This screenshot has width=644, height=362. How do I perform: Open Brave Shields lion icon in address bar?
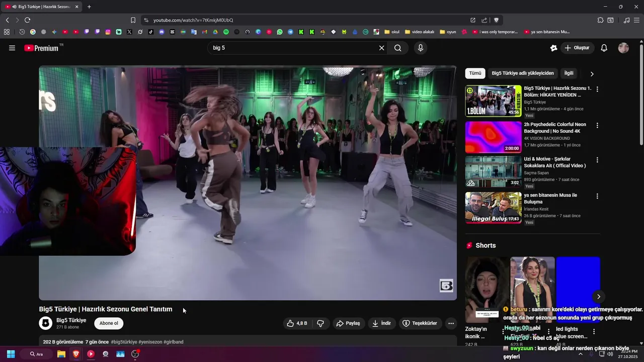(x=496, y=20)
